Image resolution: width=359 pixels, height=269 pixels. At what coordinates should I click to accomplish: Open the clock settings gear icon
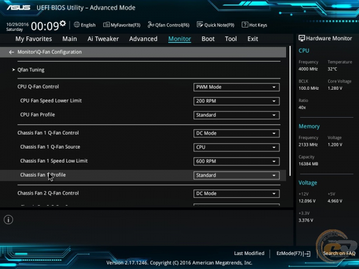pos(62,24)
